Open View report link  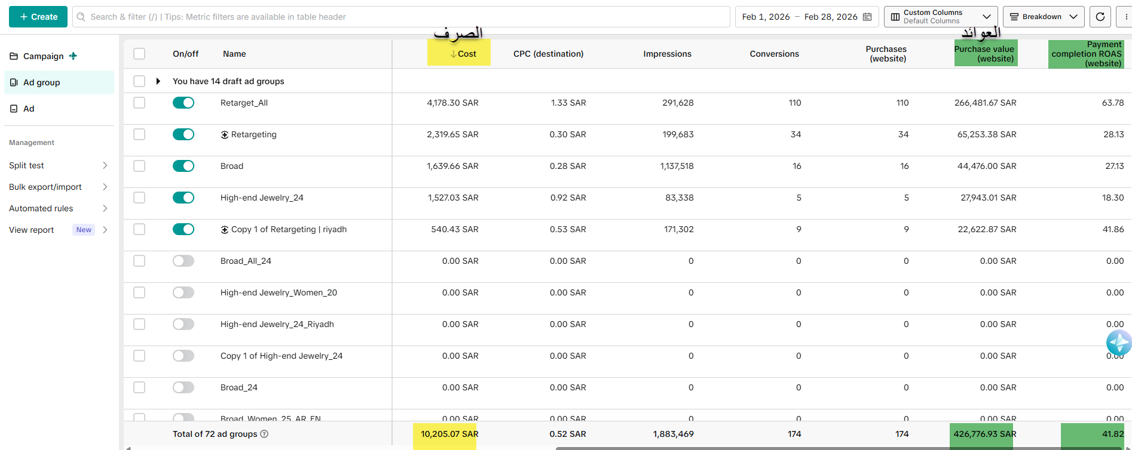(x=31, y=230)
